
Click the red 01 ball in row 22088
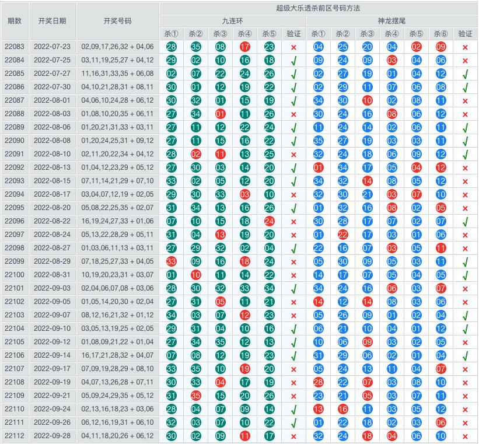click(221, 114)
